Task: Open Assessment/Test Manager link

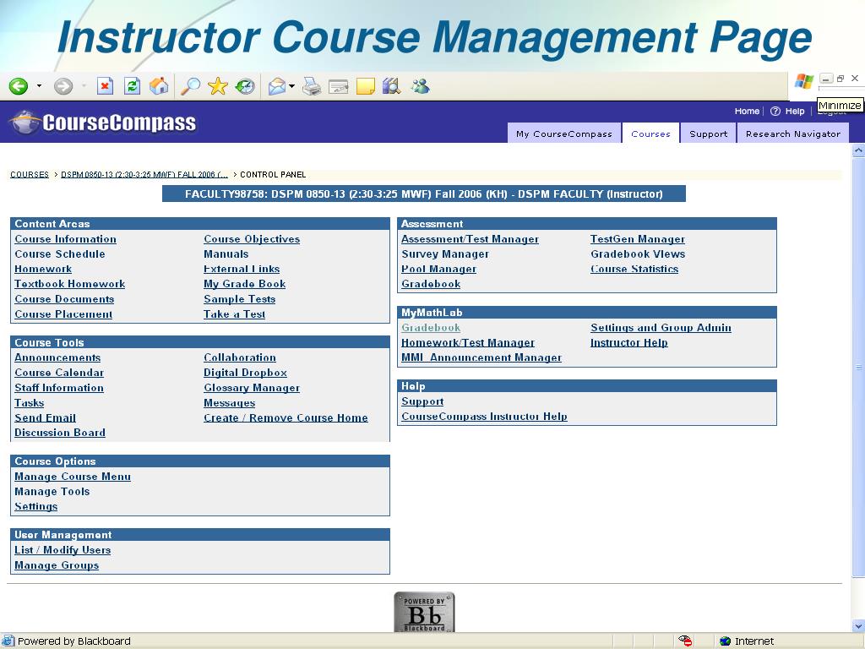Action: (470, 239)
